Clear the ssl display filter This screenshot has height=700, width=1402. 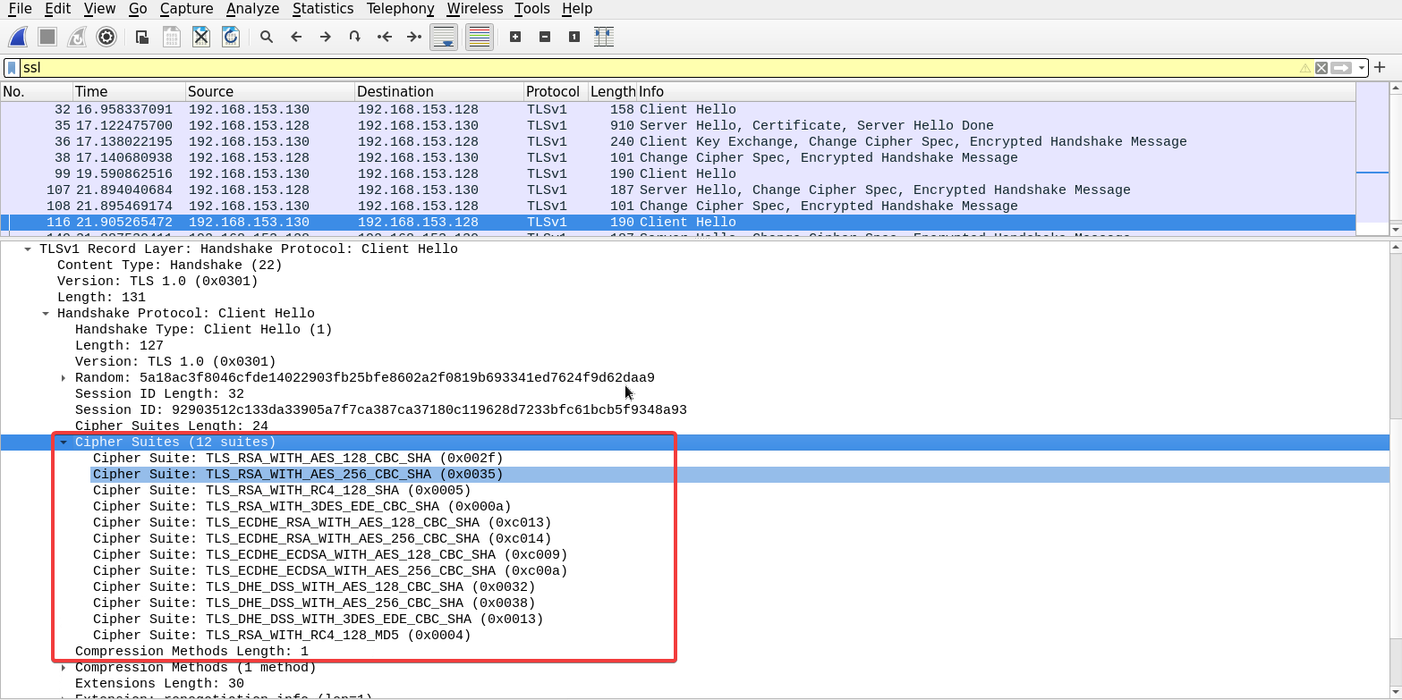1321,68
